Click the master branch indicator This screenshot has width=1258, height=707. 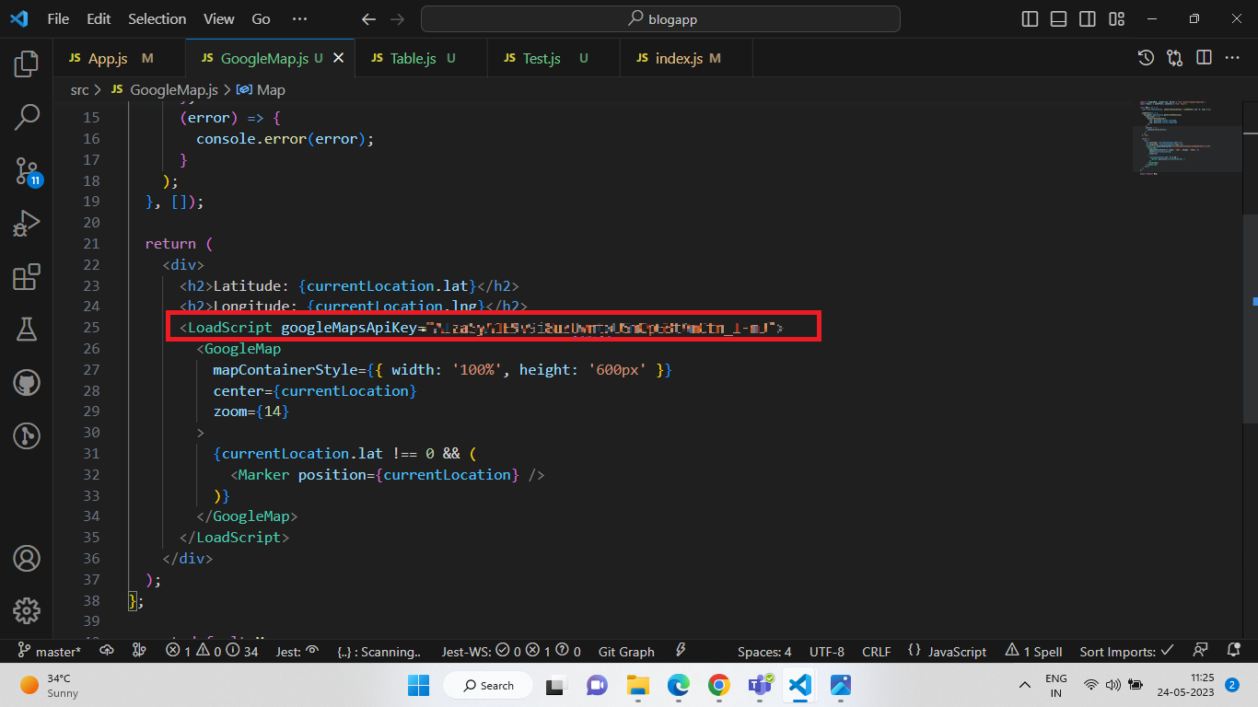click(50, 652)
